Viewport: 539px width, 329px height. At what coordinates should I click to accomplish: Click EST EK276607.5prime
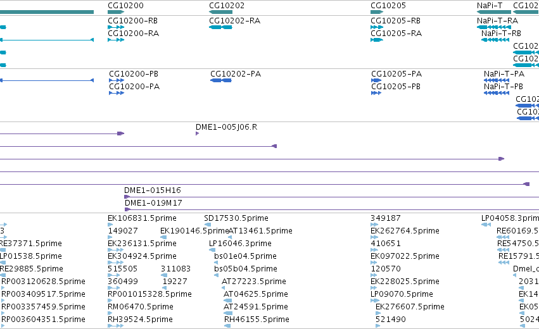[x=410, y=307]
